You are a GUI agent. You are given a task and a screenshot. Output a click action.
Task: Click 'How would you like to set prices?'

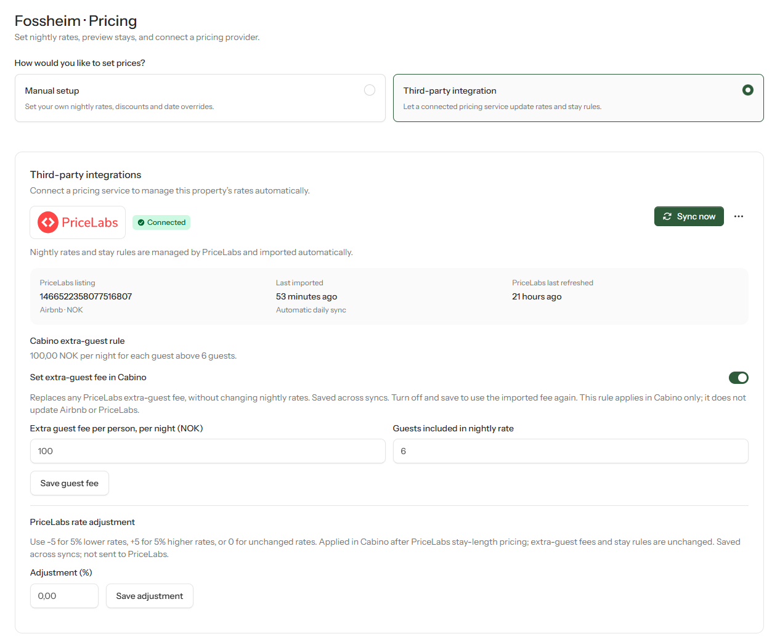coord(80,63)
